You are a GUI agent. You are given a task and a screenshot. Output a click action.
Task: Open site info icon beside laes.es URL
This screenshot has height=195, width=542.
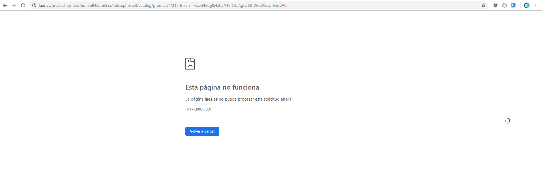(x=34, y=5)
